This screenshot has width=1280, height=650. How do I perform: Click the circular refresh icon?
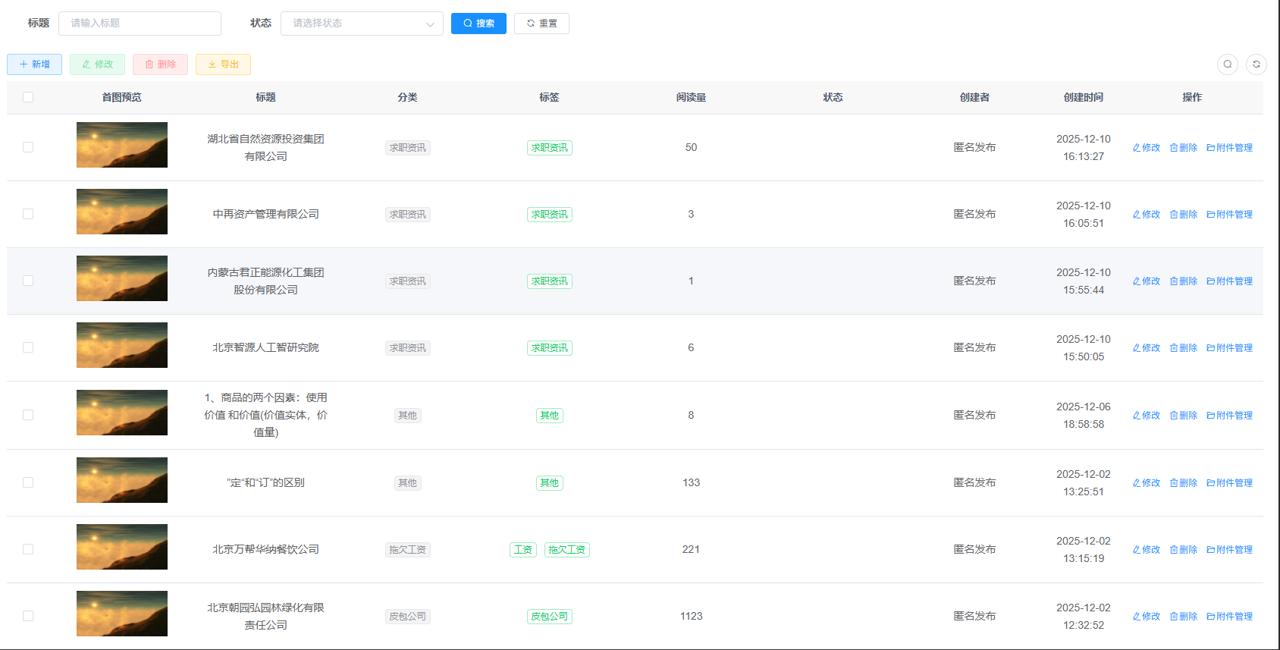pyautogui.click(x=1256, y=64)
